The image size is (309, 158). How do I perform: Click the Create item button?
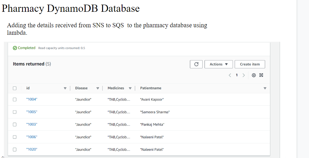[x=250, y=64]
